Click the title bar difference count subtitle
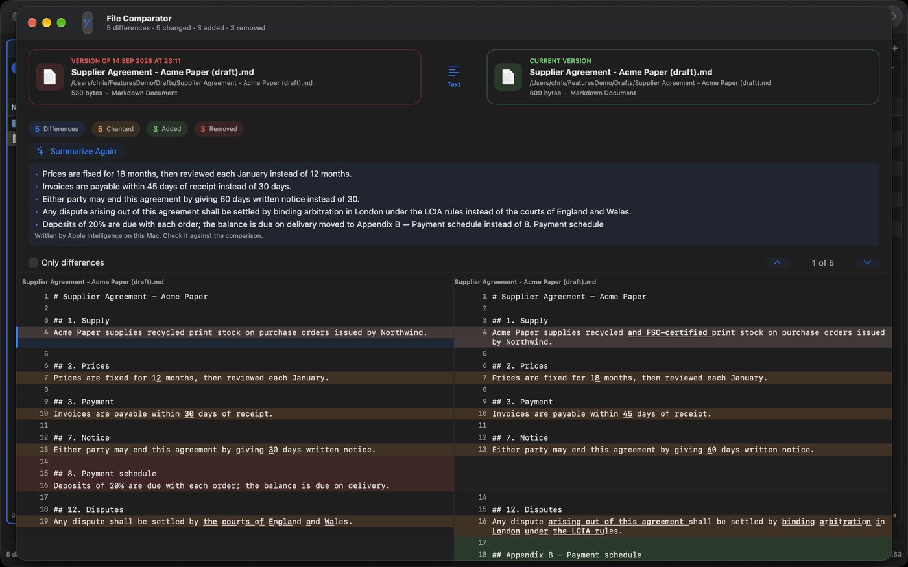 pyautogui.click(x=185, y=28)
